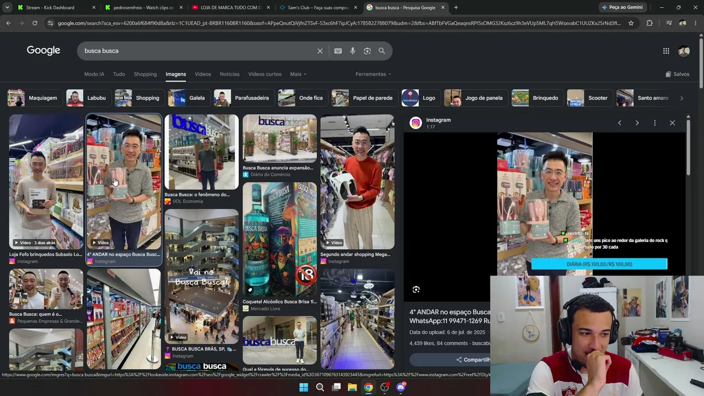
Task: Go back with the browser back arrow
Action: pyautogui.click(x=8, y=23)
